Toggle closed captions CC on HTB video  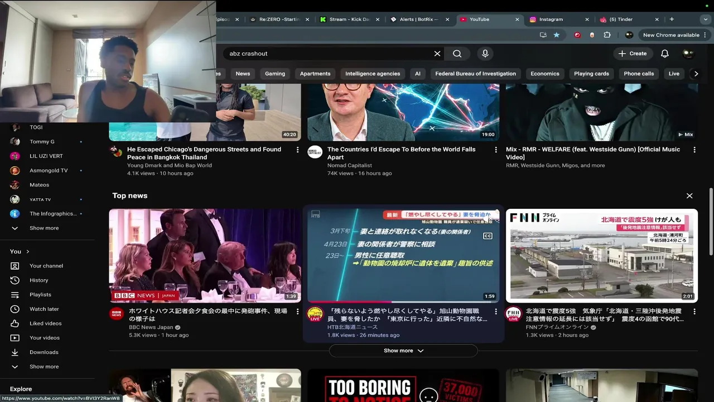[x=488, y=236]
